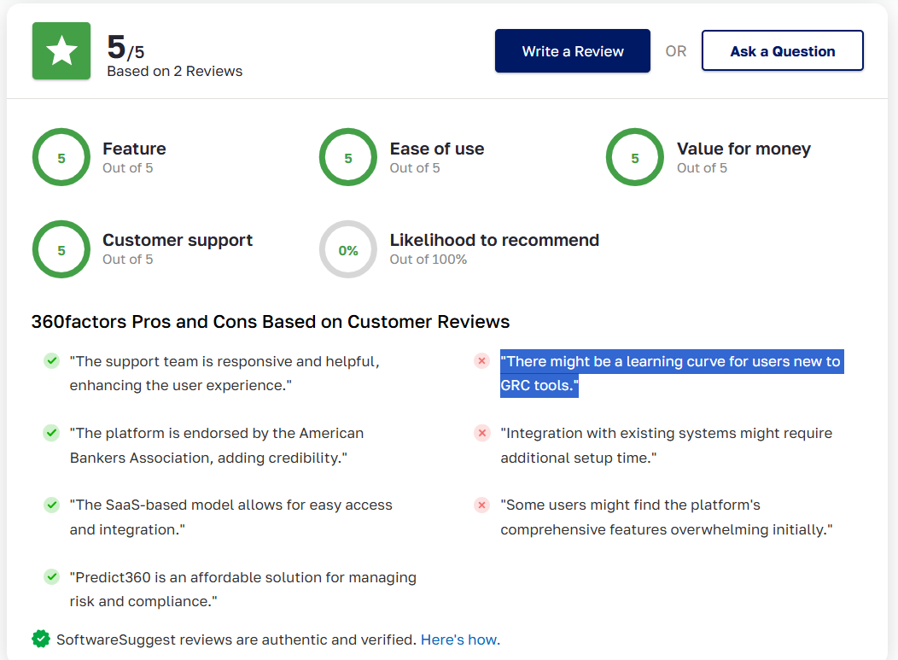The image size is (898, 660).
Task: Click red X beside Integration setup con
Action: click(x=481, y=433)
